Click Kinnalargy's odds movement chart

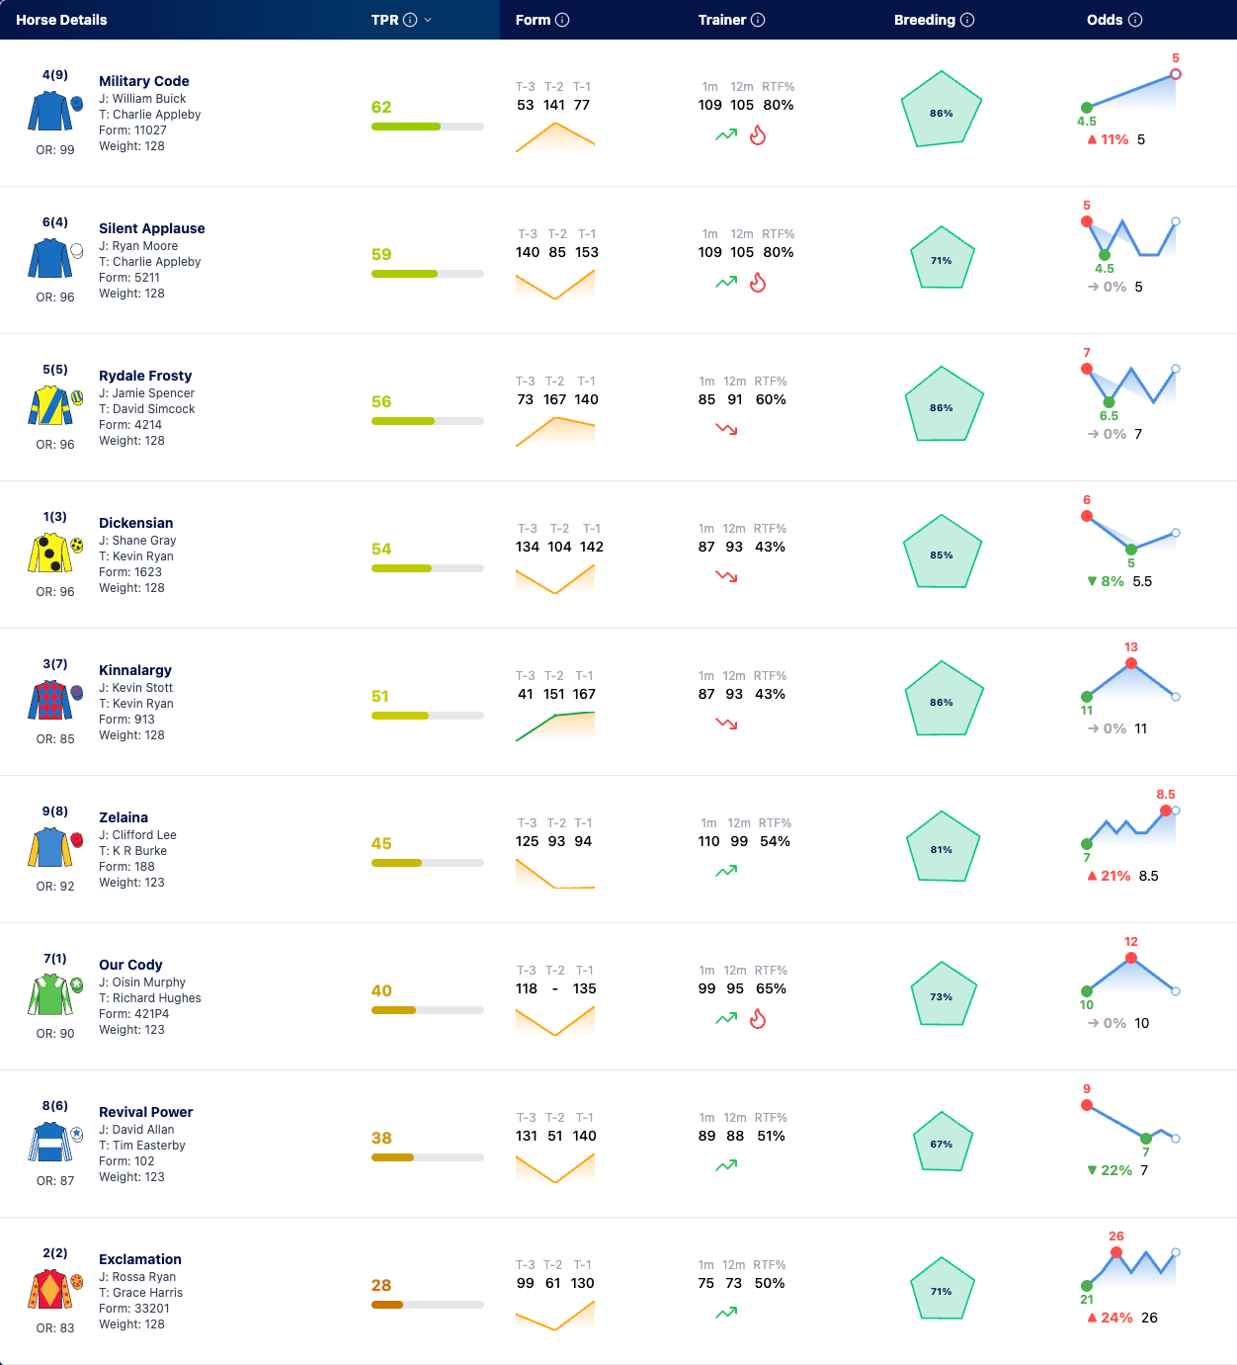(1131, 680)
